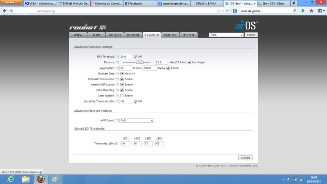Click the browser back arrow
Viewport: 327px width, 184px height.
[x=5, y=11]
